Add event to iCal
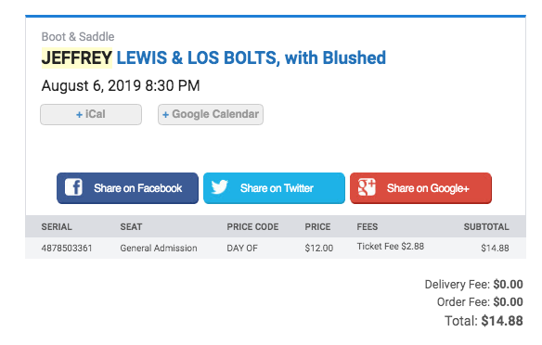Screen dimensions: 542x345 tap(91, 114)
